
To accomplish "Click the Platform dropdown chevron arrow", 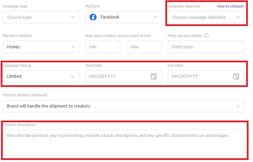I will point(155,17).
